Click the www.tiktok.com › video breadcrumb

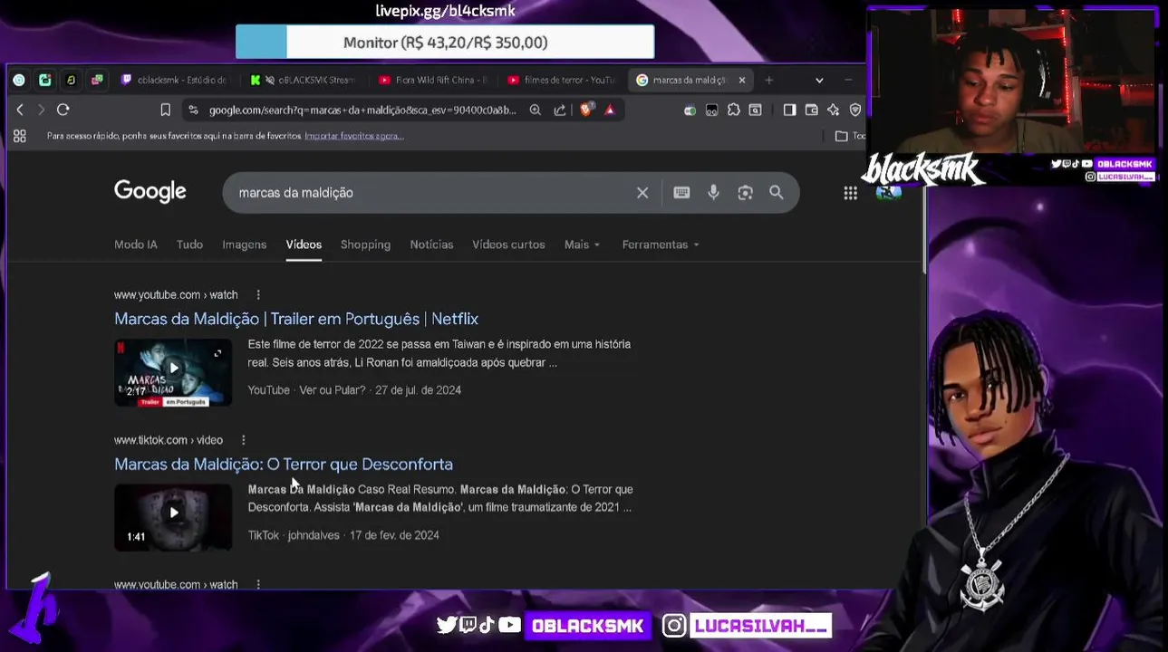[x=169, y=440]
